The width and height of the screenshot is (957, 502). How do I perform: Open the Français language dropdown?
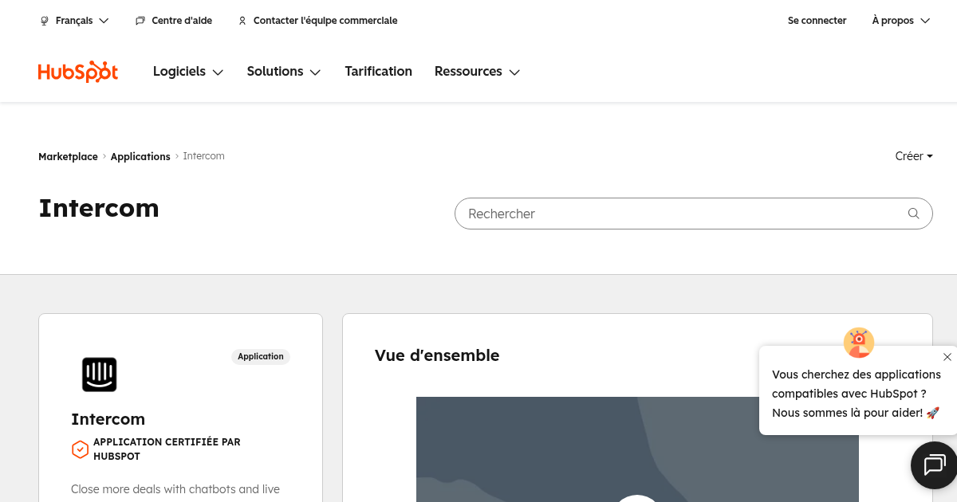click(x=74, y=21)
